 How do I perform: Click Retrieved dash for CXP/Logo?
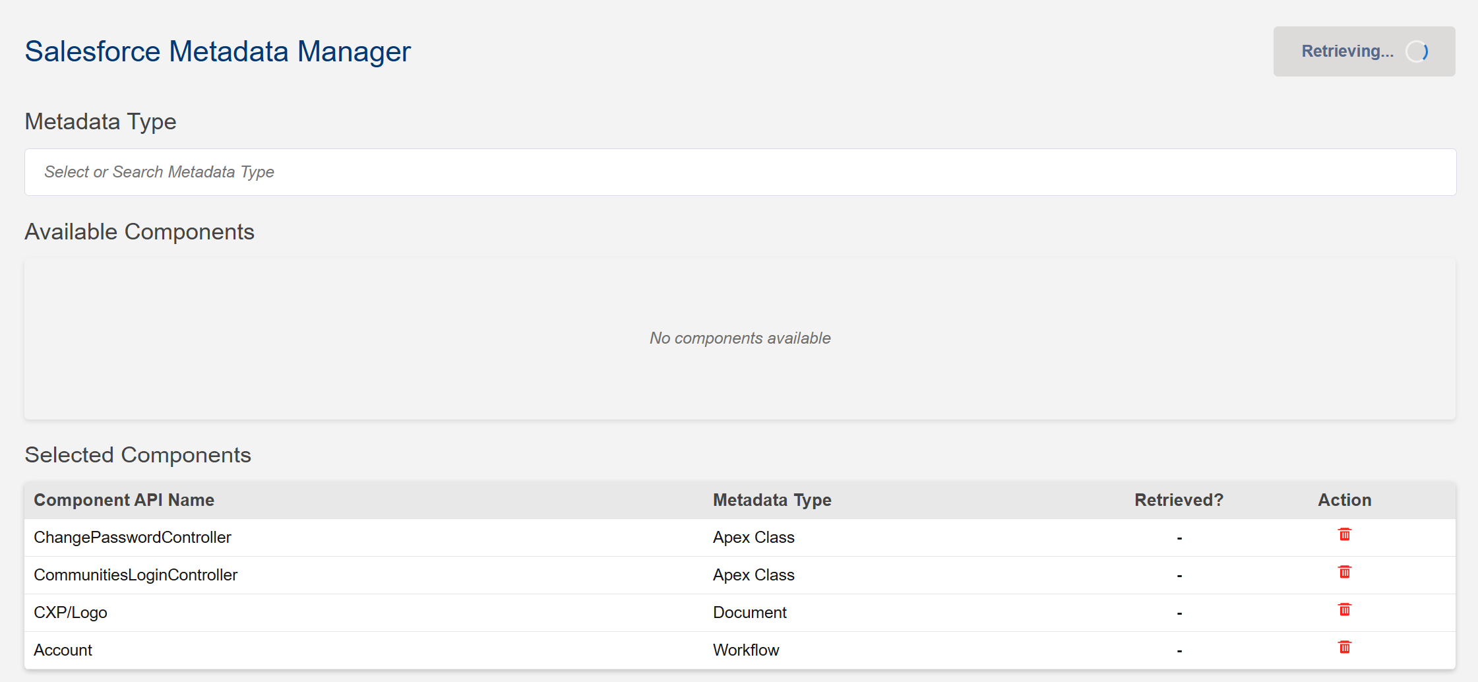[x=1179, y=613]
